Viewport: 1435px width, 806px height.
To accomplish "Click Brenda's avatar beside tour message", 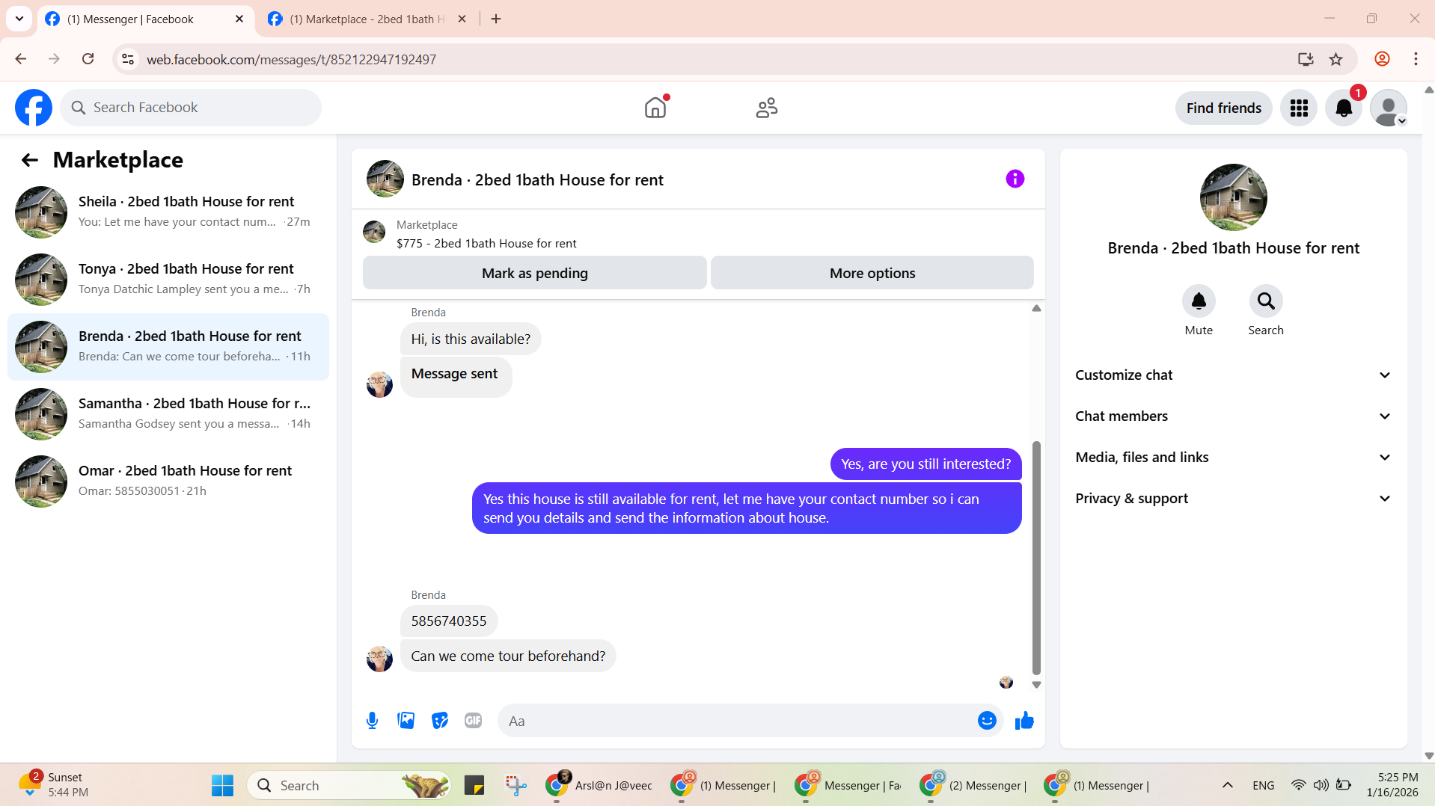I will coord(379,659).
